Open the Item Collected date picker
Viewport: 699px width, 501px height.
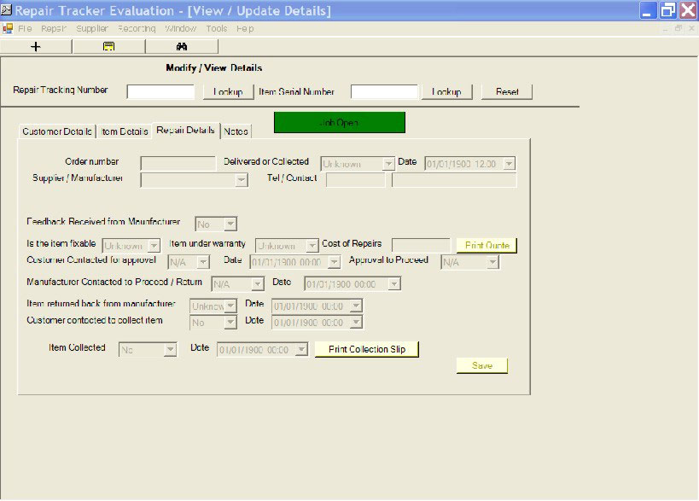pyautogui.click(x=302, y=349)
